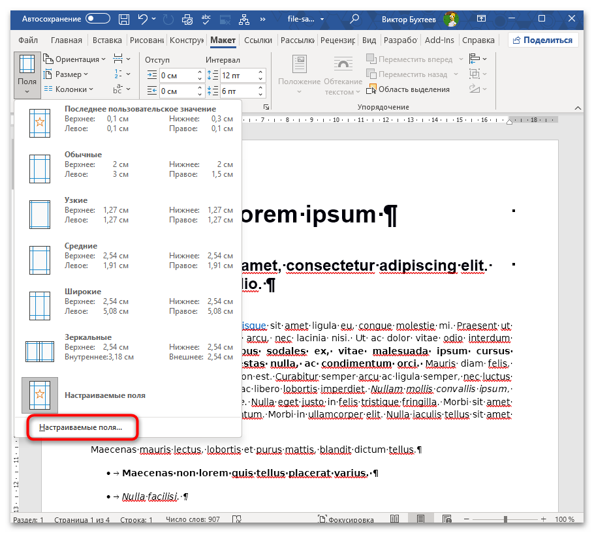Viewport: 594px width, 533px height.
Task: Choose the Широкие margins preset
Action: click(128, 306)
